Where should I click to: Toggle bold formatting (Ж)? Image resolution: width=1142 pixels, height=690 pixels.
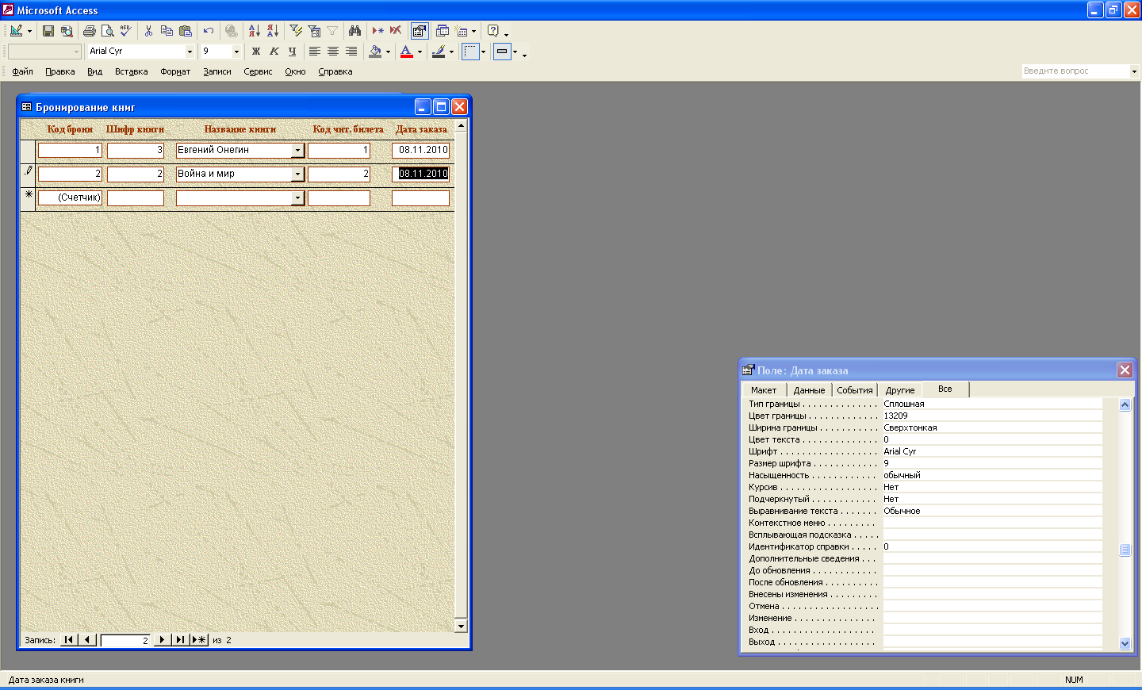[255, 52]
